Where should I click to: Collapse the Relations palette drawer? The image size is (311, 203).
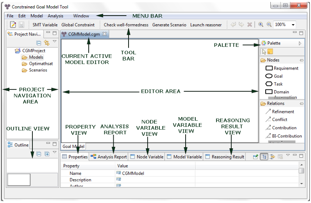tap(272, 103)
